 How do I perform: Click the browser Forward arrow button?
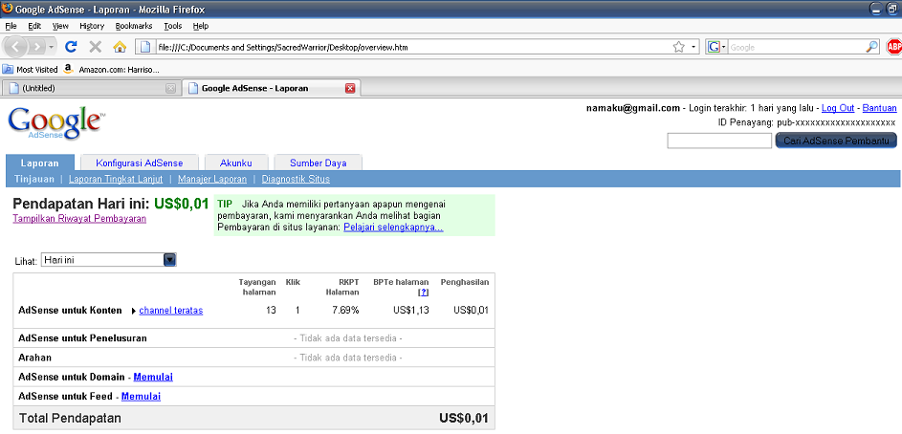36,47
